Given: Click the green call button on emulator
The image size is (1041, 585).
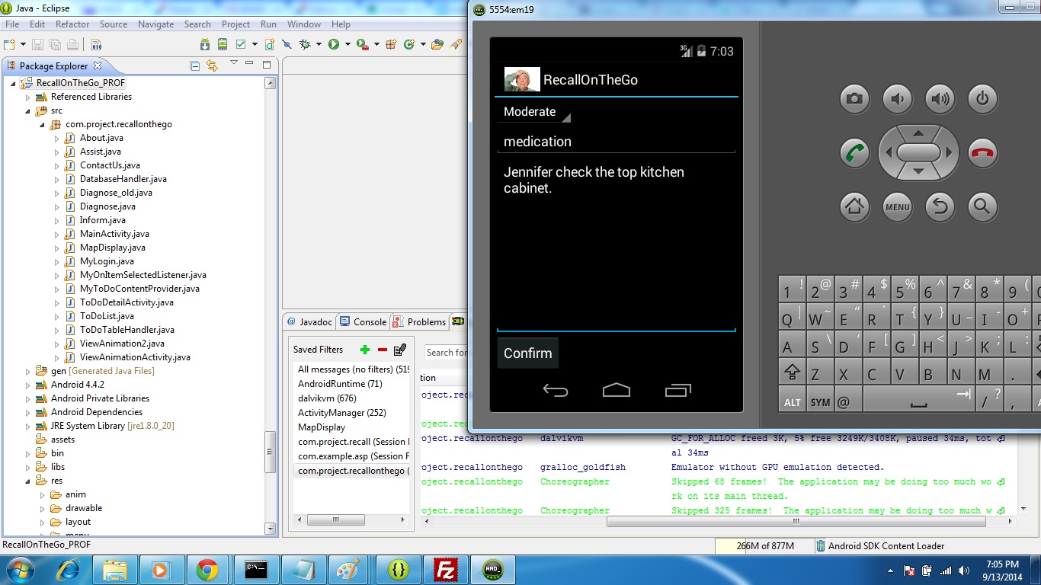Looking at the screenshot, I should coord(854,152).
